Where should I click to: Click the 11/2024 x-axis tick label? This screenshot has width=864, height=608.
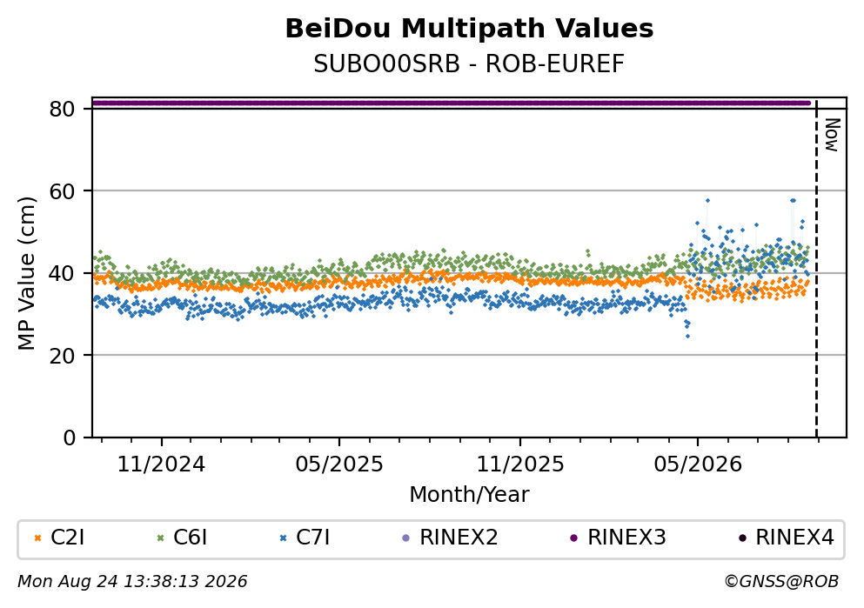click(x=161, y=464)
